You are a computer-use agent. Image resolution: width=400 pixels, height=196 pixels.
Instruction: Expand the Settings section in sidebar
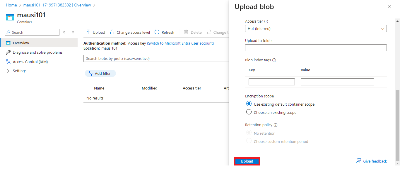(8, 71)
